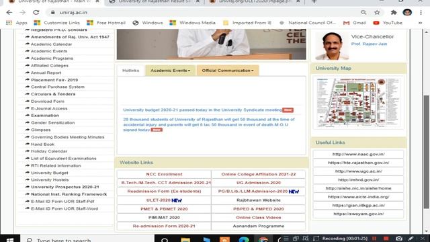Open PIM-MAT 2020 link
The height and width of the screenshot is (242, 430).
coord(164,217)
